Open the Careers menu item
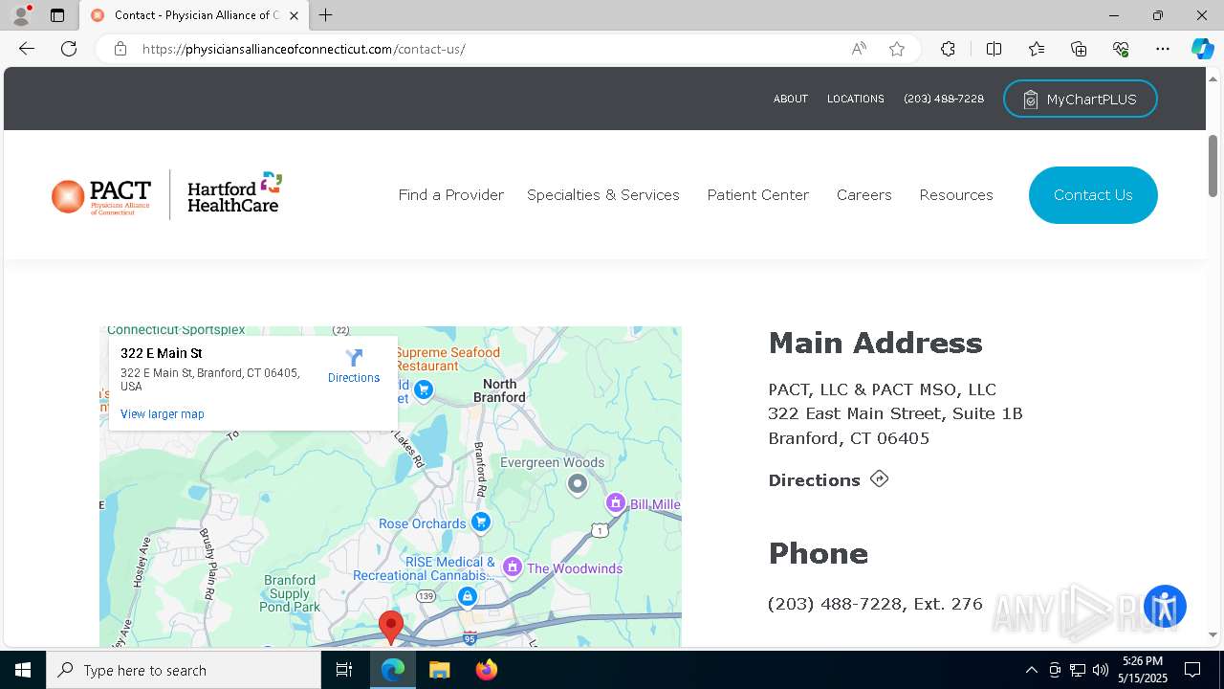Image resolution: width=1224 pixels, height=689 pixels. click(x=864, y=195)
